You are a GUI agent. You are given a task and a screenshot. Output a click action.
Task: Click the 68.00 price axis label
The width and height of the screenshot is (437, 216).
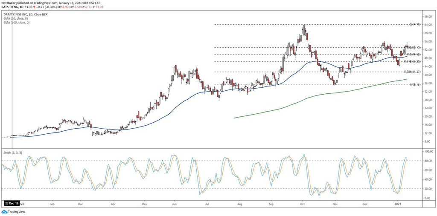point(428,17)
